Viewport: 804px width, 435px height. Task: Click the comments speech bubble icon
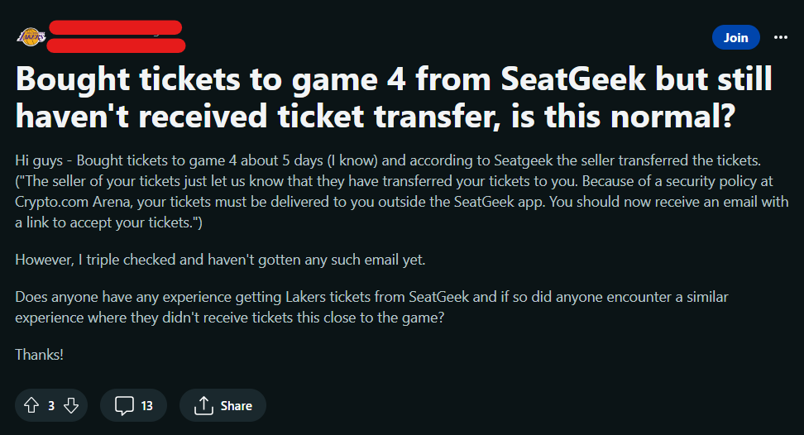point(123,405)
